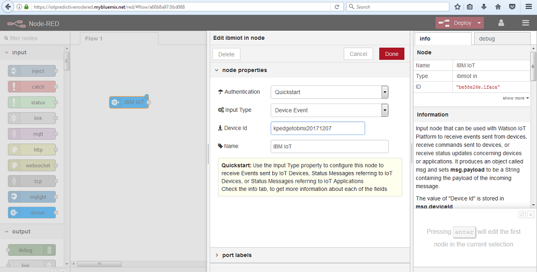The height and width of the screenshot is (272, 537).
Task: Click the Node-RED logo title
Action: coord(33,24)
